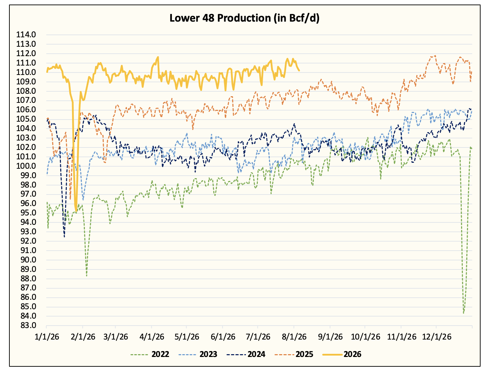
Task: Click the 97.0 y-axis label
Action: coord(28,194)
